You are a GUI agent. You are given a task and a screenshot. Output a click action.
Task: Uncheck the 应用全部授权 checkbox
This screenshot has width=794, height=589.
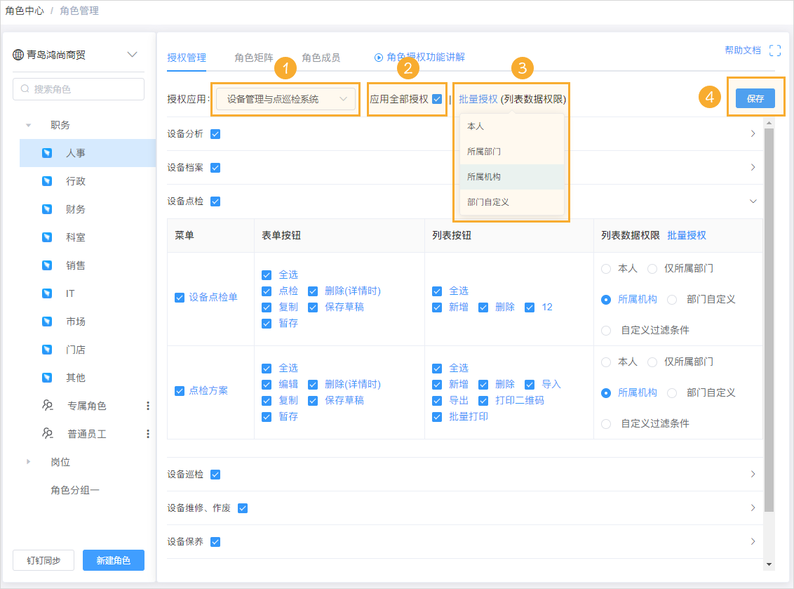point(437,99)
